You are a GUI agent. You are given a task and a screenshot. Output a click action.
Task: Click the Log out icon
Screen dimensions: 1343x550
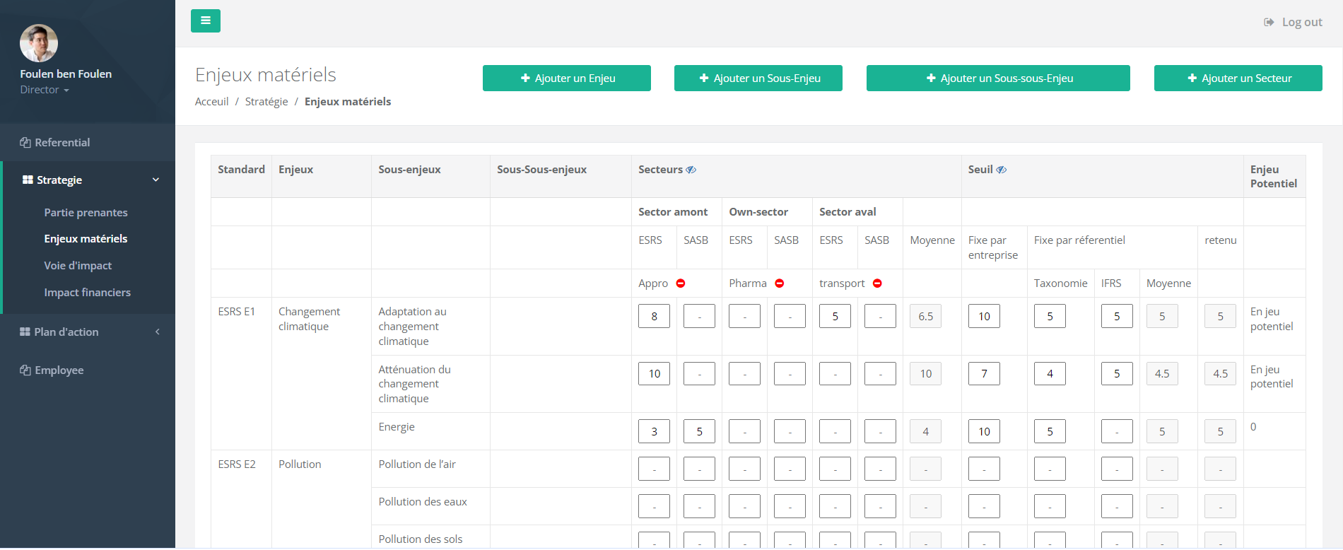point(1269,23)
